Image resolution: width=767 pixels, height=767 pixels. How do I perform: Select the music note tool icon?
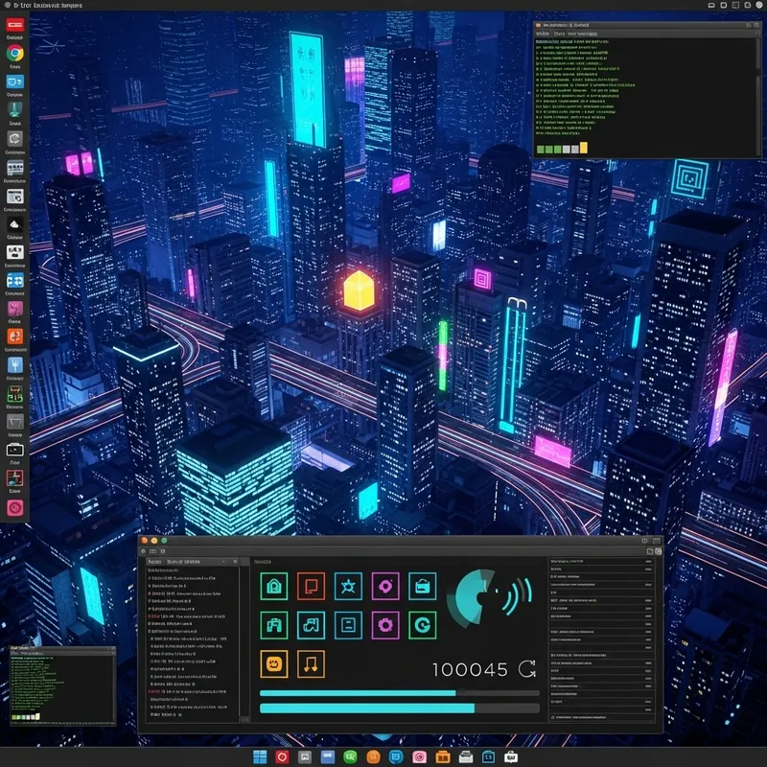coord(310,664)
